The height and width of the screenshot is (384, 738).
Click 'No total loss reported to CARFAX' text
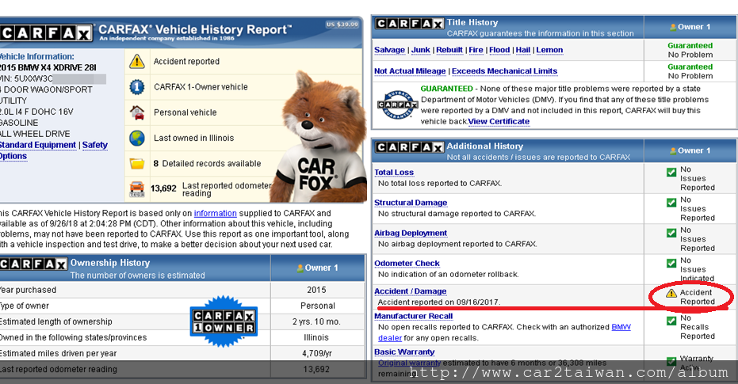440,184
